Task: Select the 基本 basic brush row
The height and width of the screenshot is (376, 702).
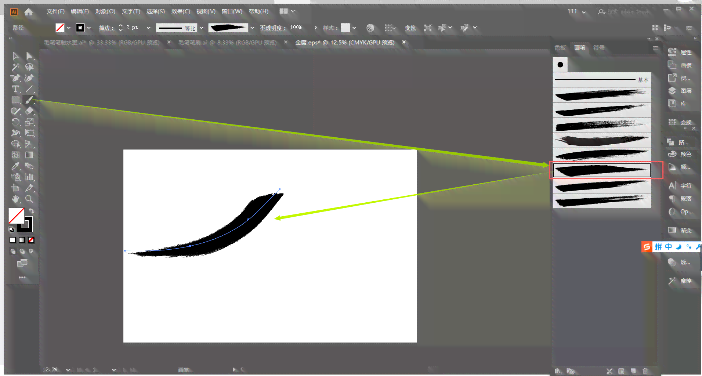Action: [602, 80]
